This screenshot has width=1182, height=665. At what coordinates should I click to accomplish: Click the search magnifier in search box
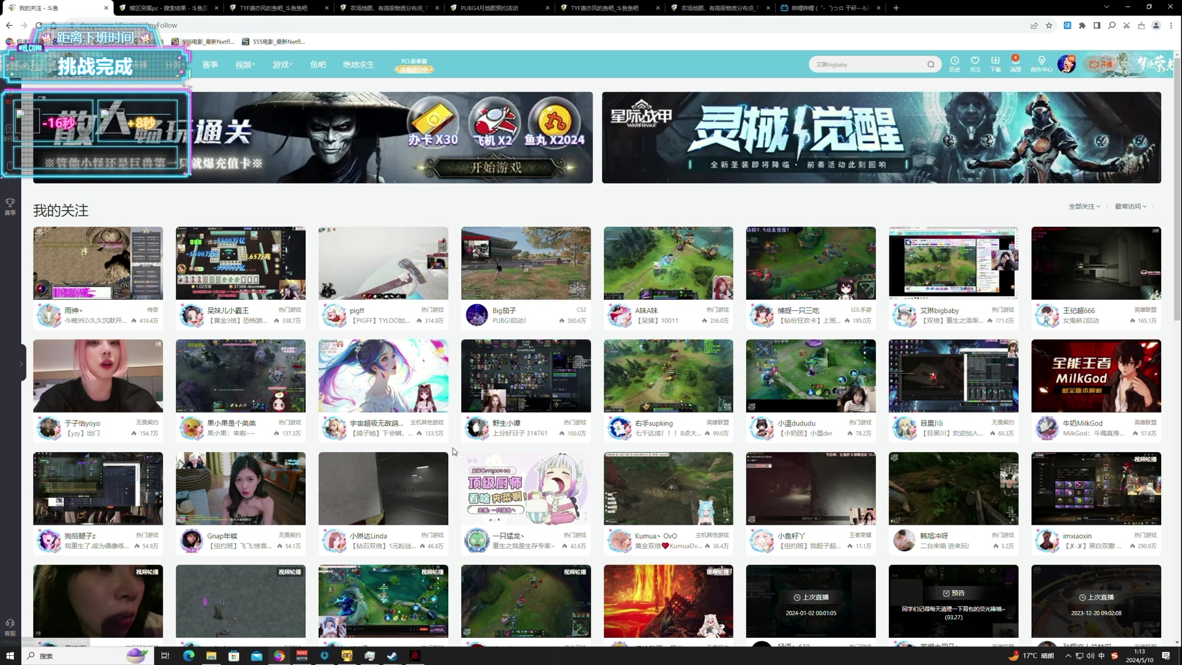[930, 65]
